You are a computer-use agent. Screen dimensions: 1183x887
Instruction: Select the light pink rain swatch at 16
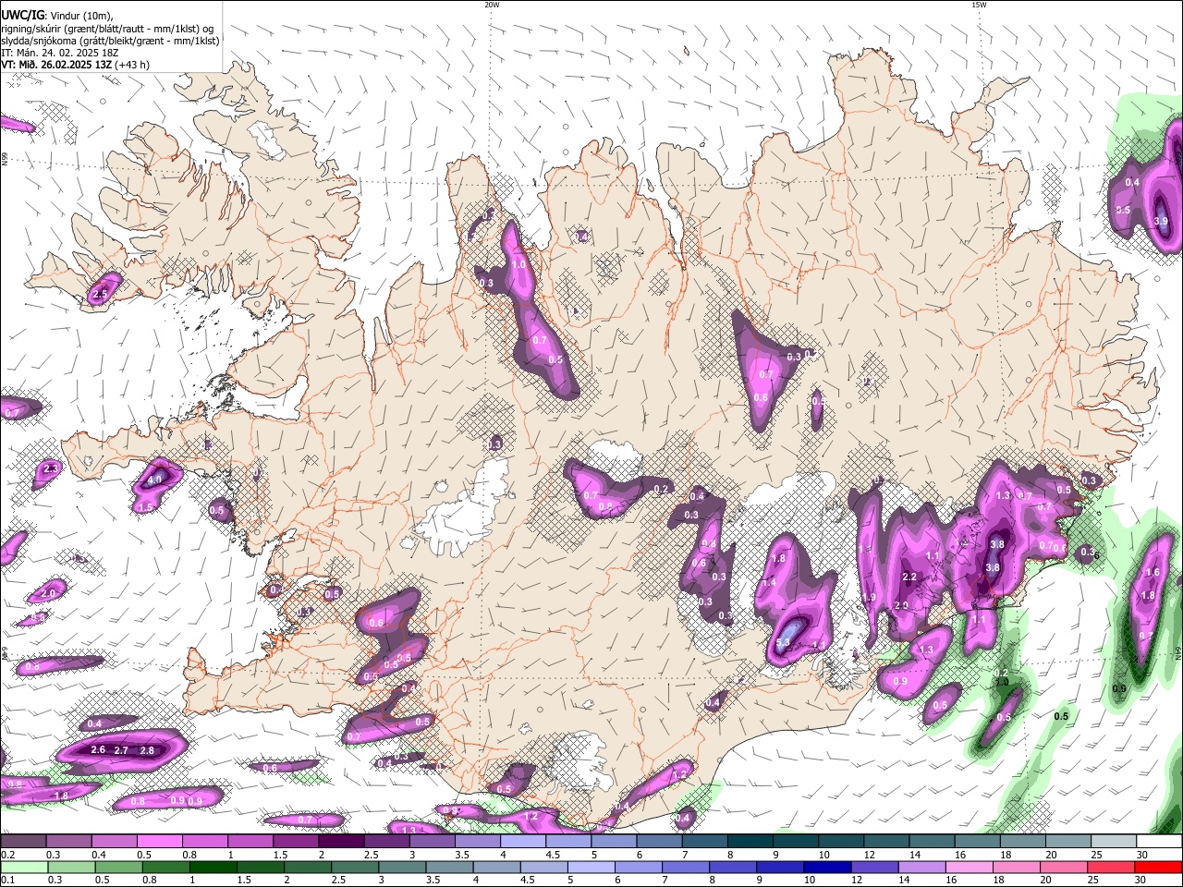click(x=969, y=867)
